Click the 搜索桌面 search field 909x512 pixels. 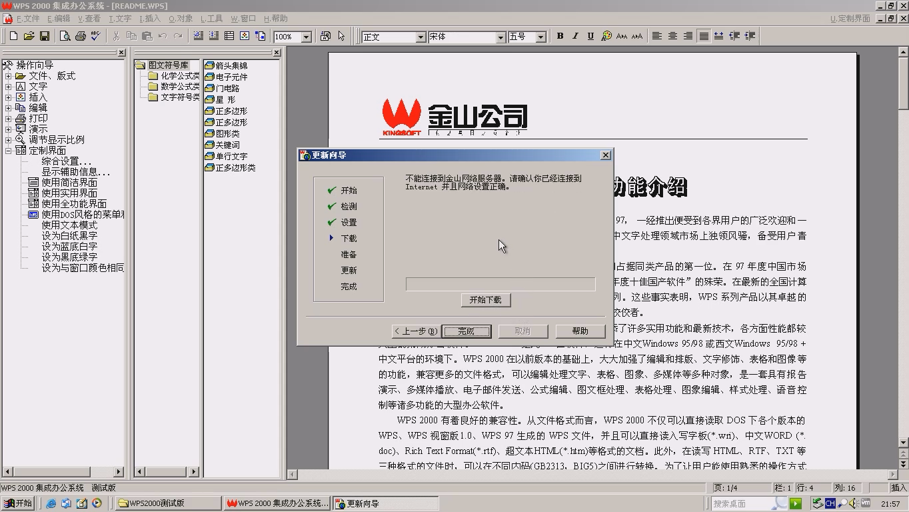pyautogui.click(x=750, y=503)
